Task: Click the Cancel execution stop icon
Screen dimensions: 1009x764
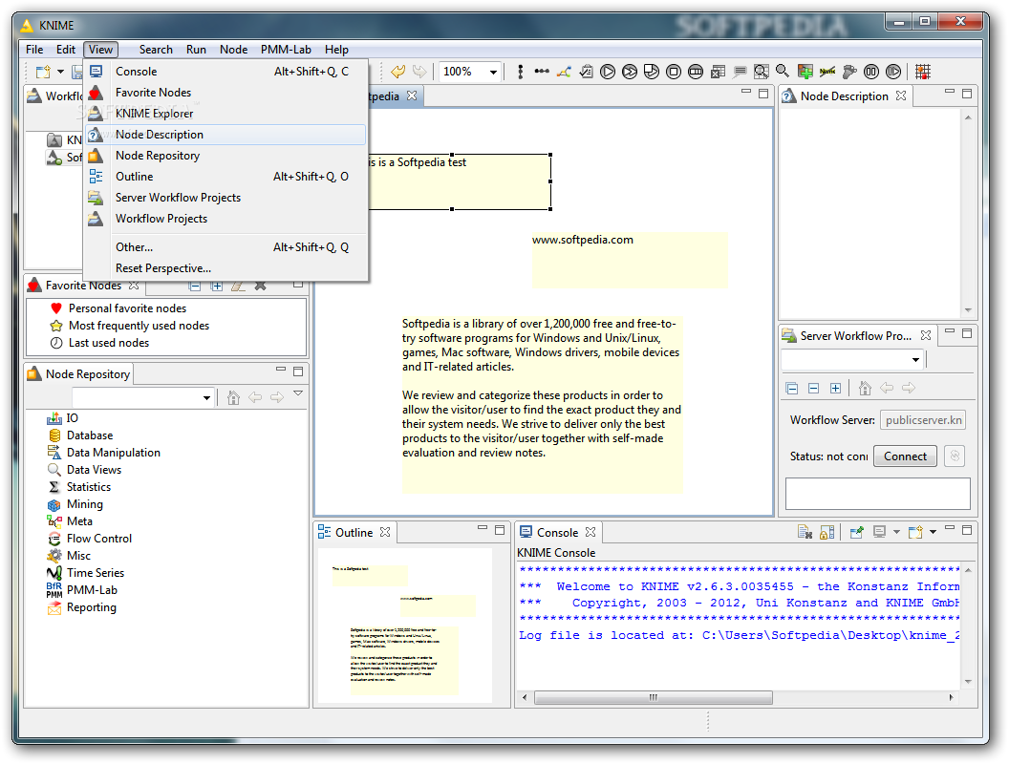Action: (673, 72)
